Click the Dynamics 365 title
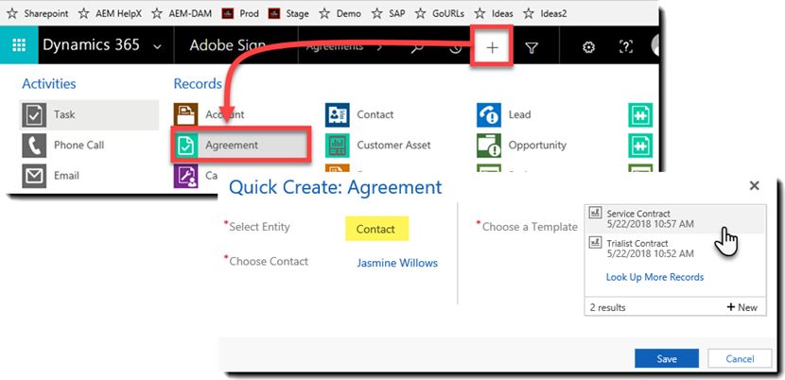This screenshot has height=380, width=785. click(x=91, y=45)
